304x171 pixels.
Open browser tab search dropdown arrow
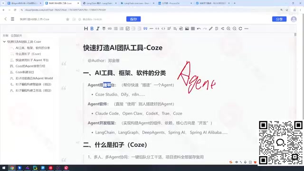click(x=3, y=3)
